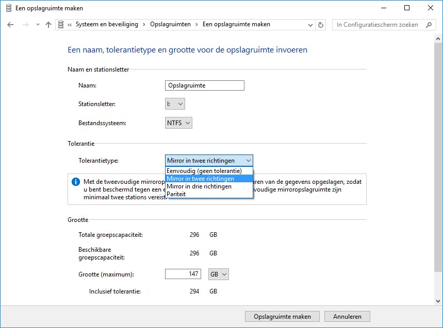This screenshot has height=328, width=443.
Task: Click the Inclusief tolerantie value 294
Action: (194, 291)
